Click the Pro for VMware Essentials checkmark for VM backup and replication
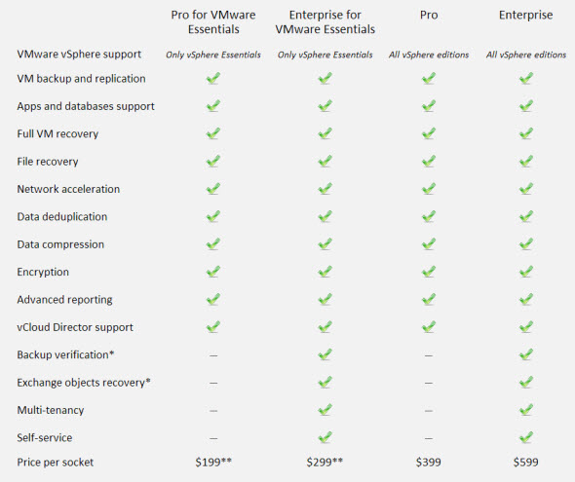Image resolution: width=575 pixels, height=482 pixels. click(213, 78)
